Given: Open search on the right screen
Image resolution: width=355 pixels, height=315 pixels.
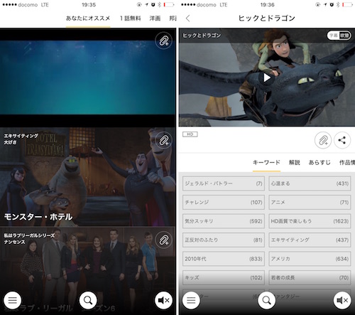Looking at the screenshot, I should click(x=267, y=300).
